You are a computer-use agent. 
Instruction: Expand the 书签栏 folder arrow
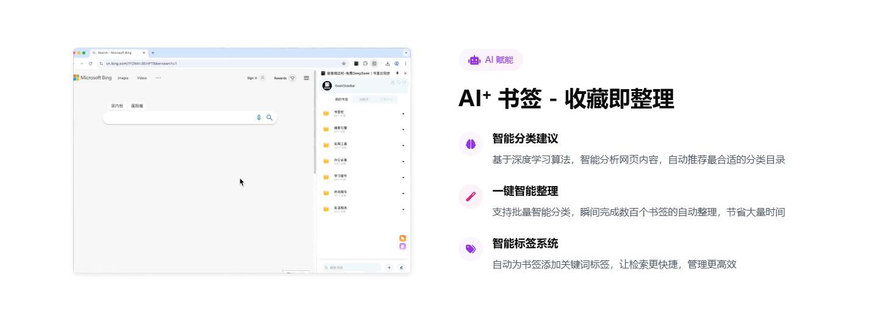pos(403,113)
